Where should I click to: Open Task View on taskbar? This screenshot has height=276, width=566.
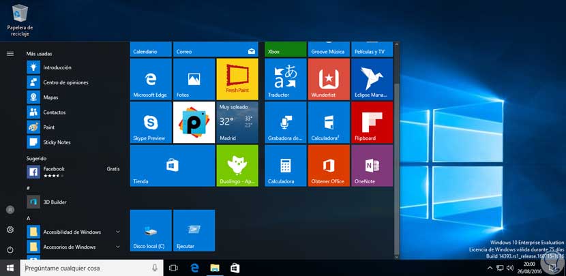point(174,268)
